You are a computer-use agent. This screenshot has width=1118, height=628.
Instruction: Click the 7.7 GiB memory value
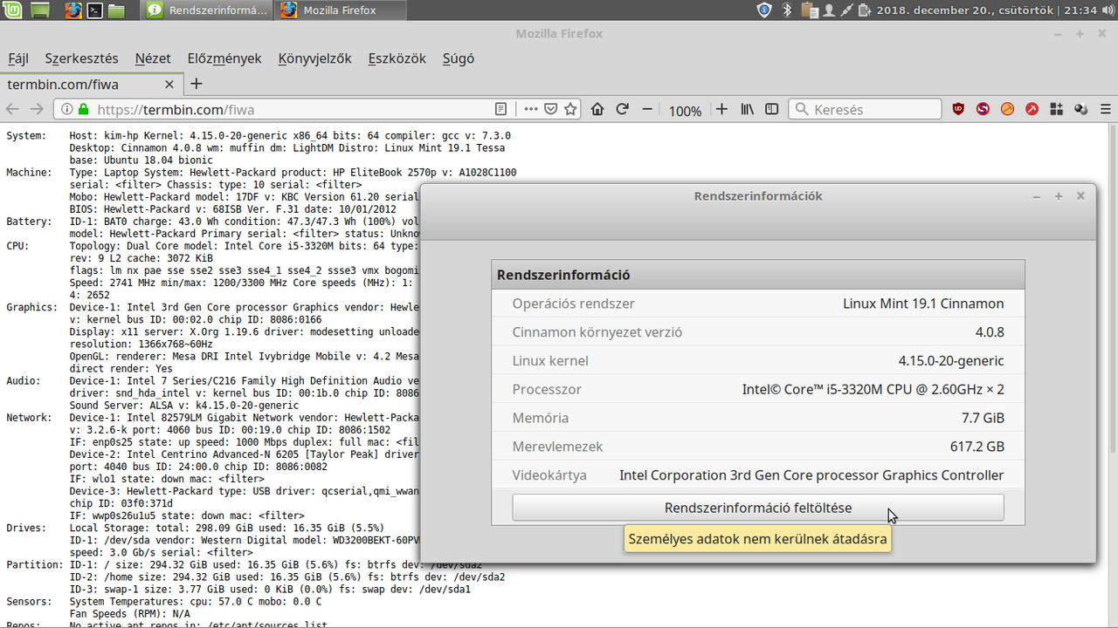tap(983, 419)
